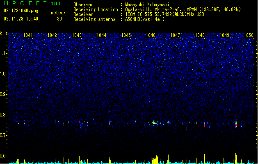
Task: Select the file name 0211291040.png
Action: pos(21,11)
